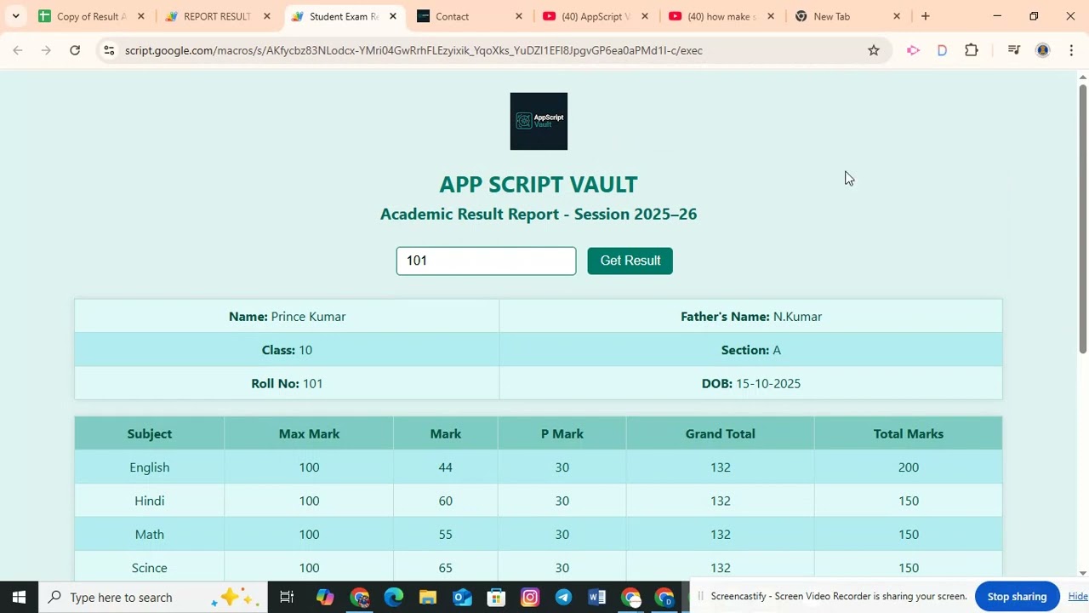
Task: Click the Father's Name: N.Kumar cell
Action: click(750, 316)
